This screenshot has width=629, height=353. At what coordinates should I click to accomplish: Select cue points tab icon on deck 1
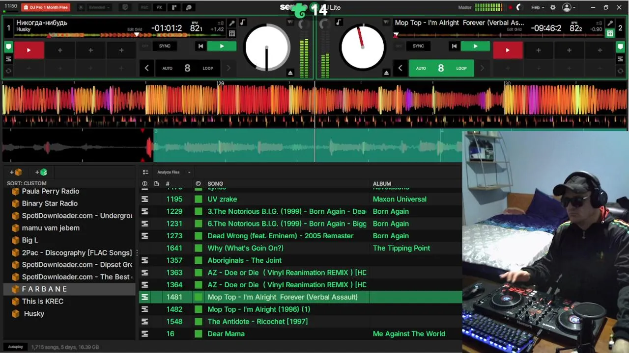(8, 47)
